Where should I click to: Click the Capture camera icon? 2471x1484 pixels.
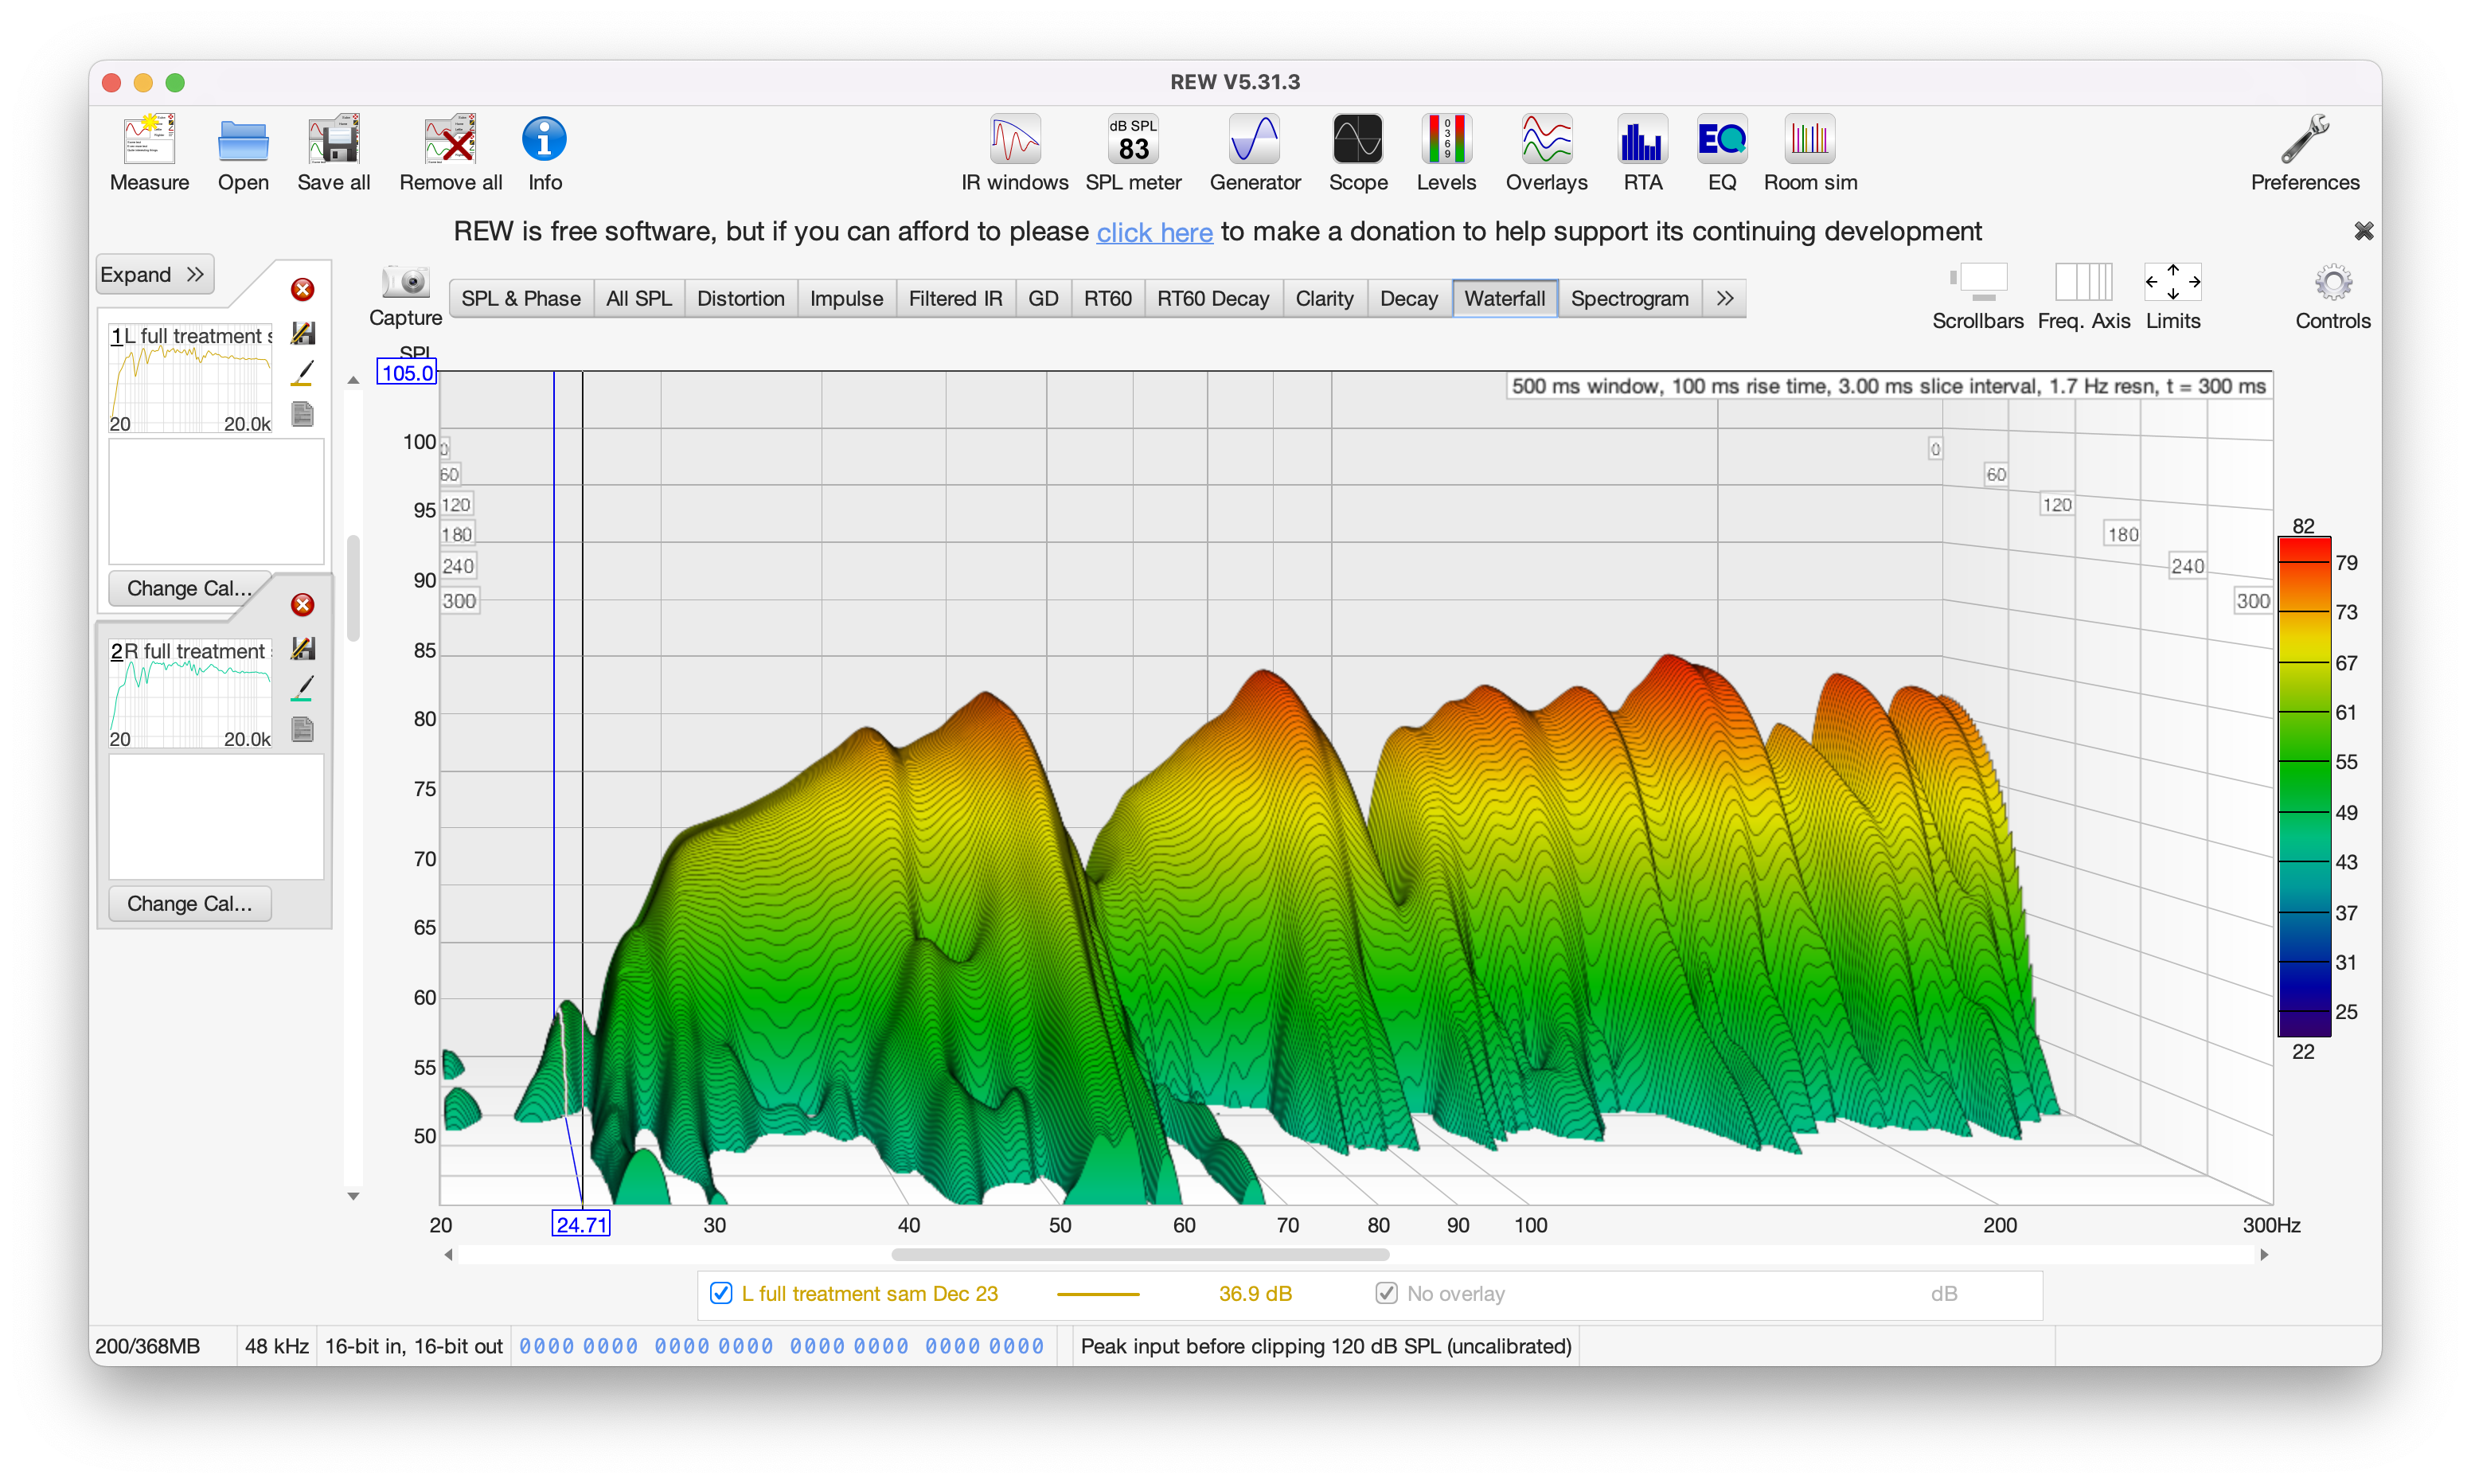point(406,284)
